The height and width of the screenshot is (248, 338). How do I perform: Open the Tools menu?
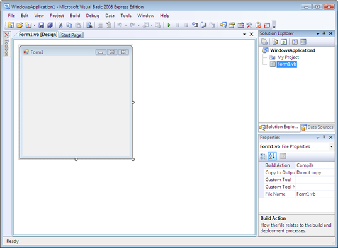coord(126,16)
